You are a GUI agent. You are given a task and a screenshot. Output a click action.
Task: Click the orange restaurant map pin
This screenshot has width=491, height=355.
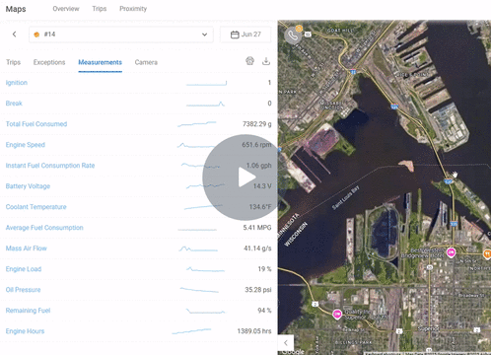(487, 253)
